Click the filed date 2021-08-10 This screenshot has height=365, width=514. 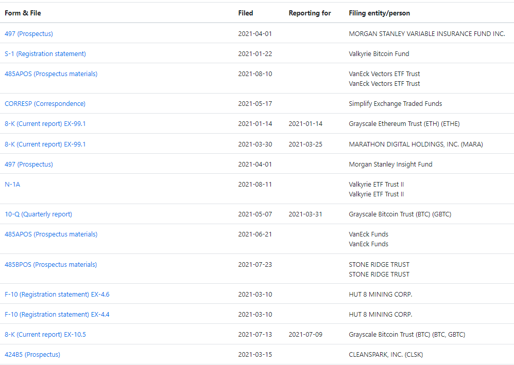coord(255,74)
